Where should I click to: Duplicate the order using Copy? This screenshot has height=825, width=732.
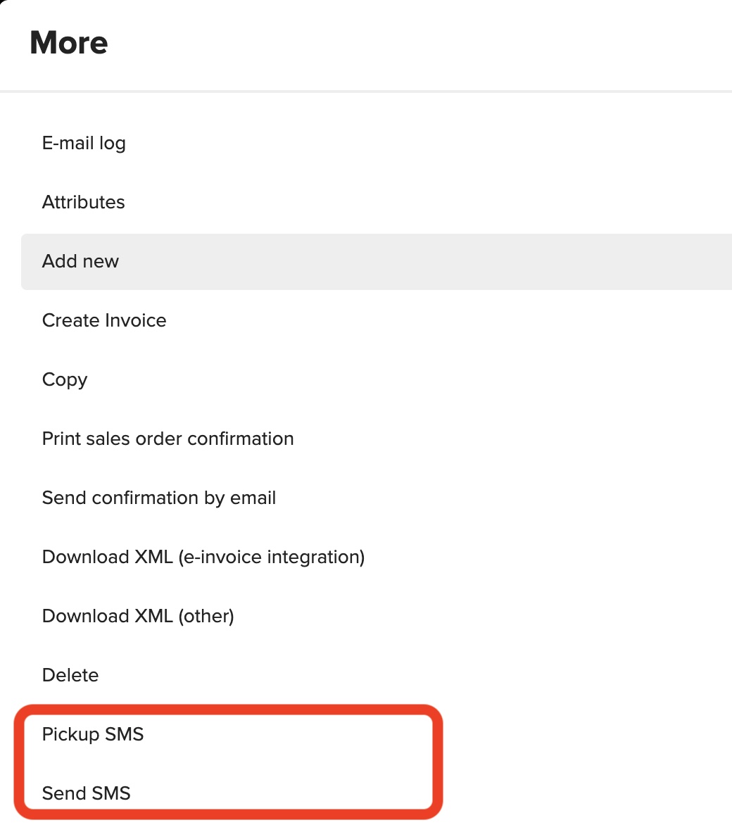pyautogui.click(x=65, y=379)
